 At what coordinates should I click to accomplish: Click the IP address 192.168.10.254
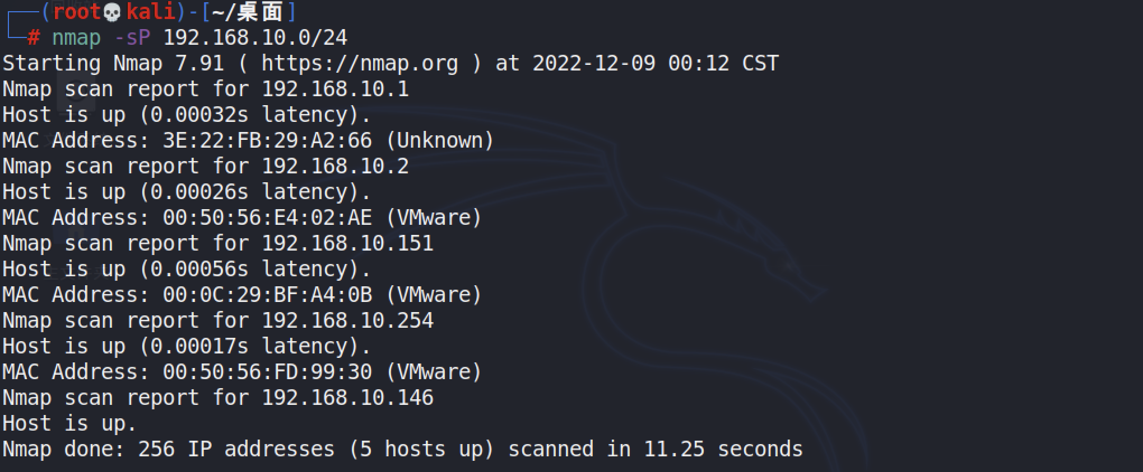coord(347,320)
